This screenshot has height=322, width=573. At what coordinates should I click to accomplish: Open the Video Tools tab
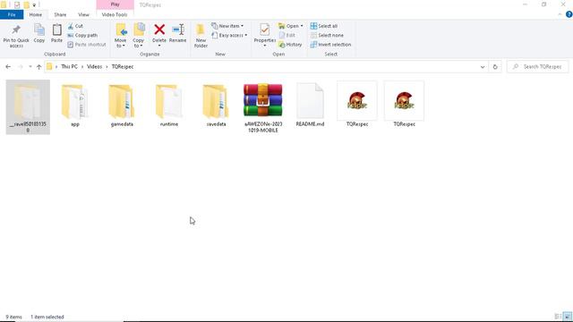click(x=115, y=14)
